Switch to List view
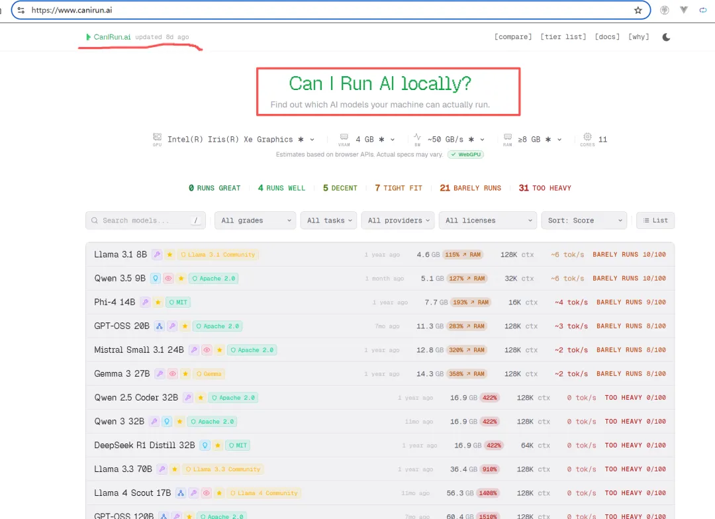This screenshot has height=519, width=715. [655, 220]
